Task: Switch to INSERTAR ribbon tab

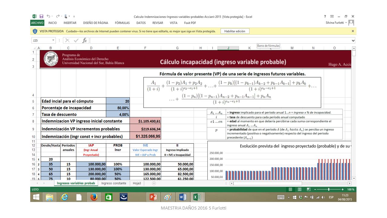Action: [x=70, y=23]
